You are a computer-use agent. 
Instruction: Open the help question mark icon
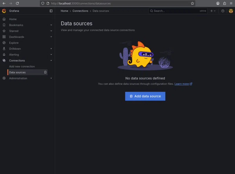pos(223,11)
